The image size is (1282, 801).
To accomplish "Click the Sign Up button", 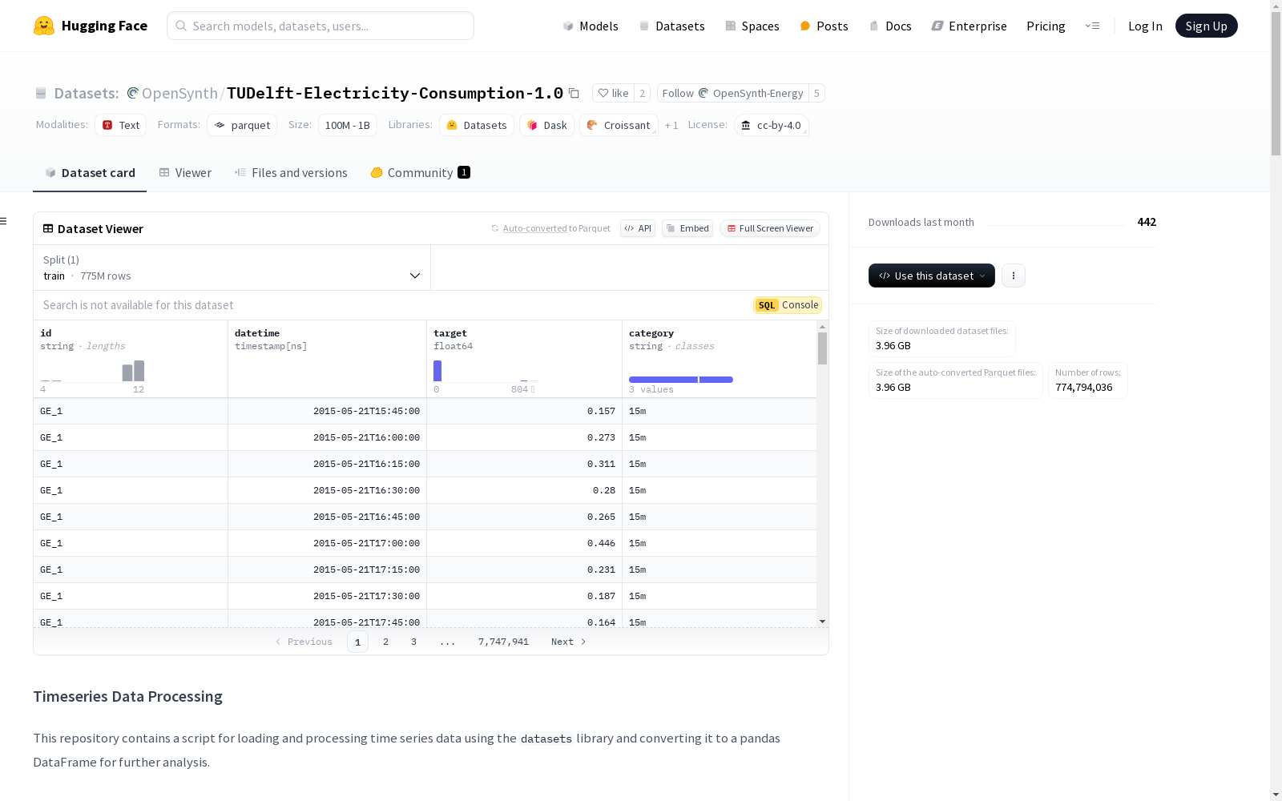I will coord(1206,26).
